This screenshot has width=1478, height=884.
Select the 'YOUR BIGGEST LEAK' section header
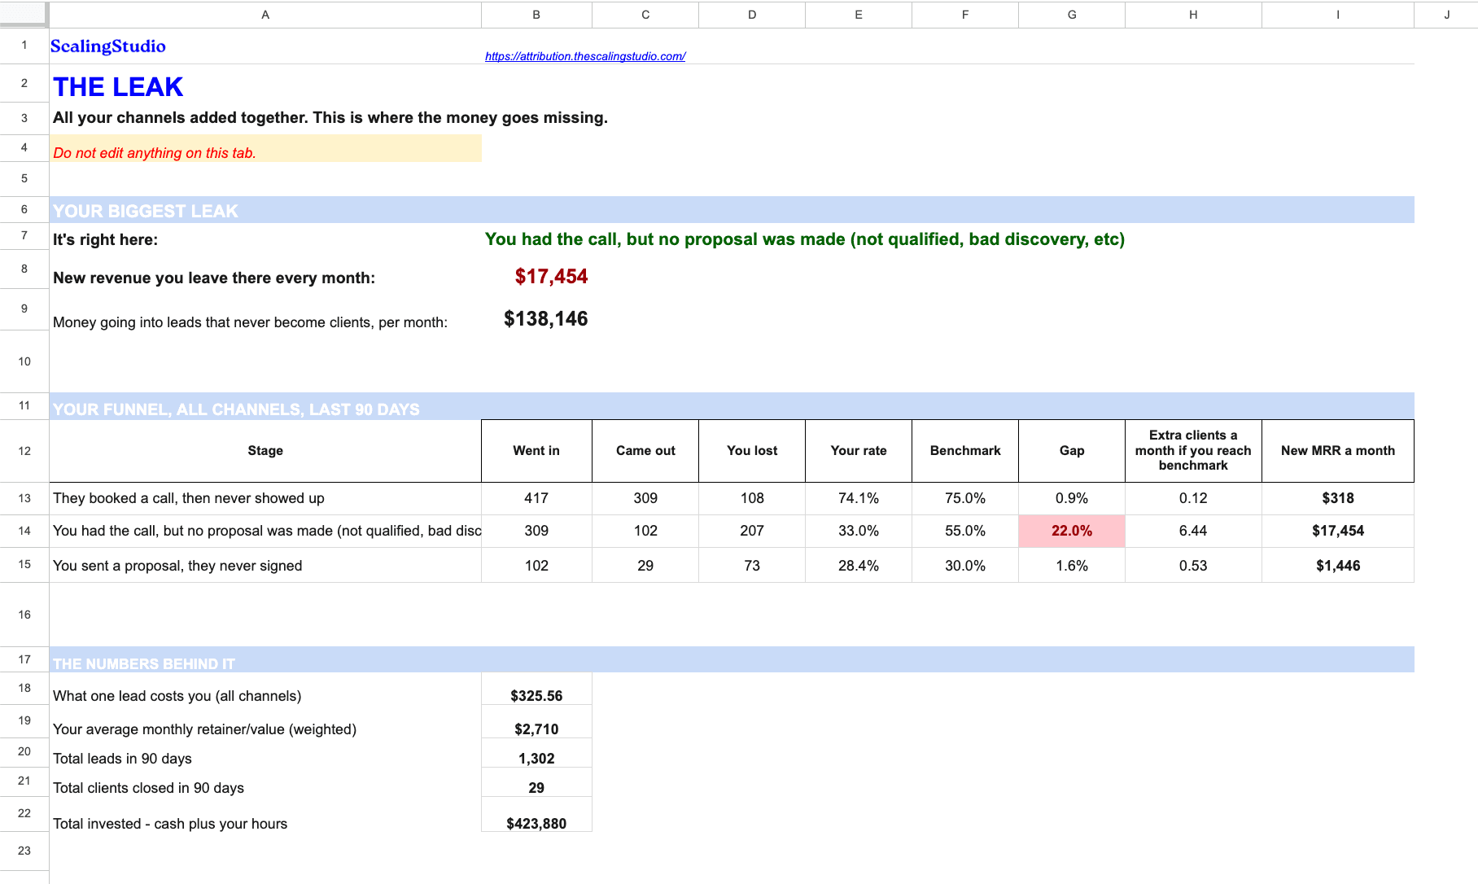732,210
